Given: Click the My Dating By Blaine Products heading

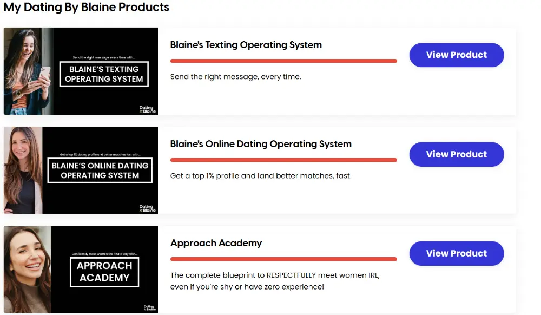Looking at the screenshot, I should tap(86, 7).
